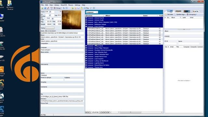Click the Name, title or movement field
208x117 pixels.
62,33
